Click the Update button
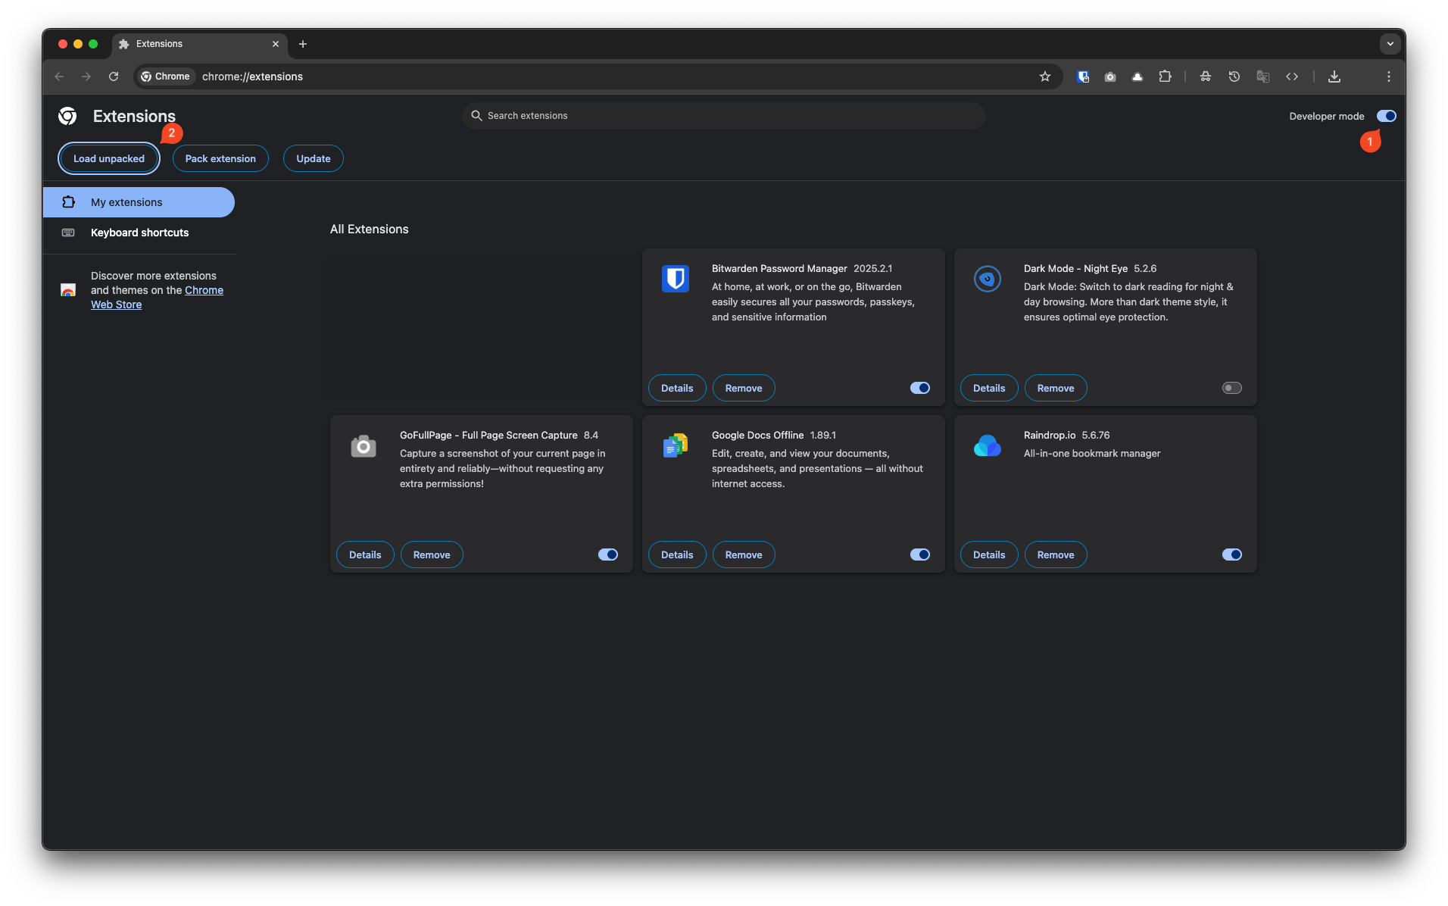 pos(314,158)
